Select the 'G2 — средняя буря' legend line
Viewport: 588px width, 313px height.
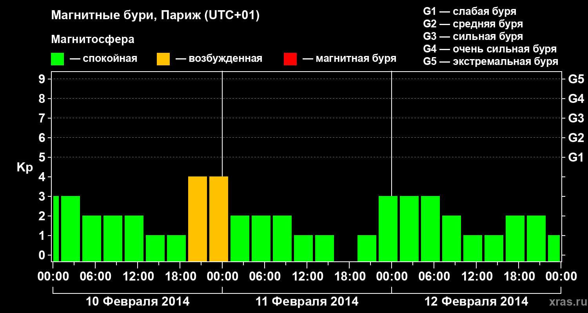tap(473, 24)
